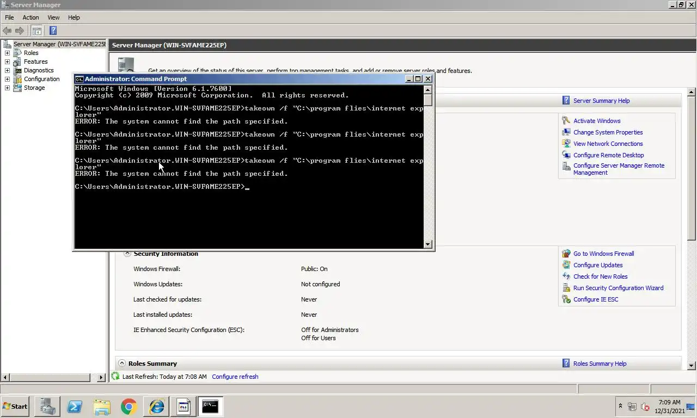This screenshot has width=697, height=418.
Task: Click the green refresh icon near Last Refresh
Action: coord(115,376)
